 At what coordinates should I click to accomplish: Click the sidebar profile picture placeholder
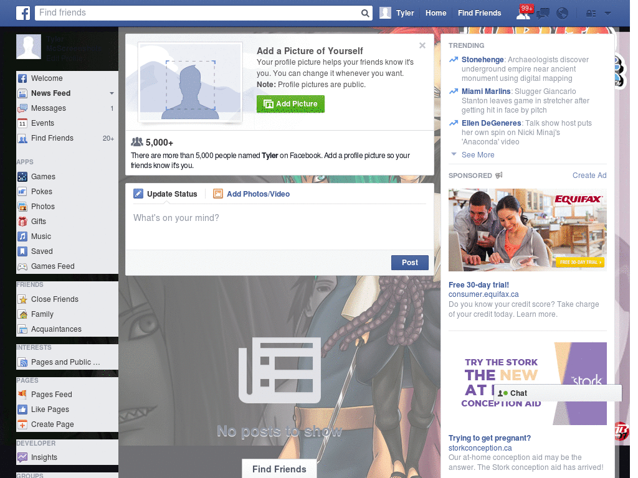pos(29,47)
